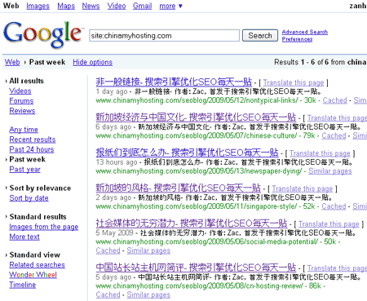Open the Maps link in top bar
Image resolution: width=367 pixels, height=301 pixels.
pyautogui.click(x=66, y=6)
